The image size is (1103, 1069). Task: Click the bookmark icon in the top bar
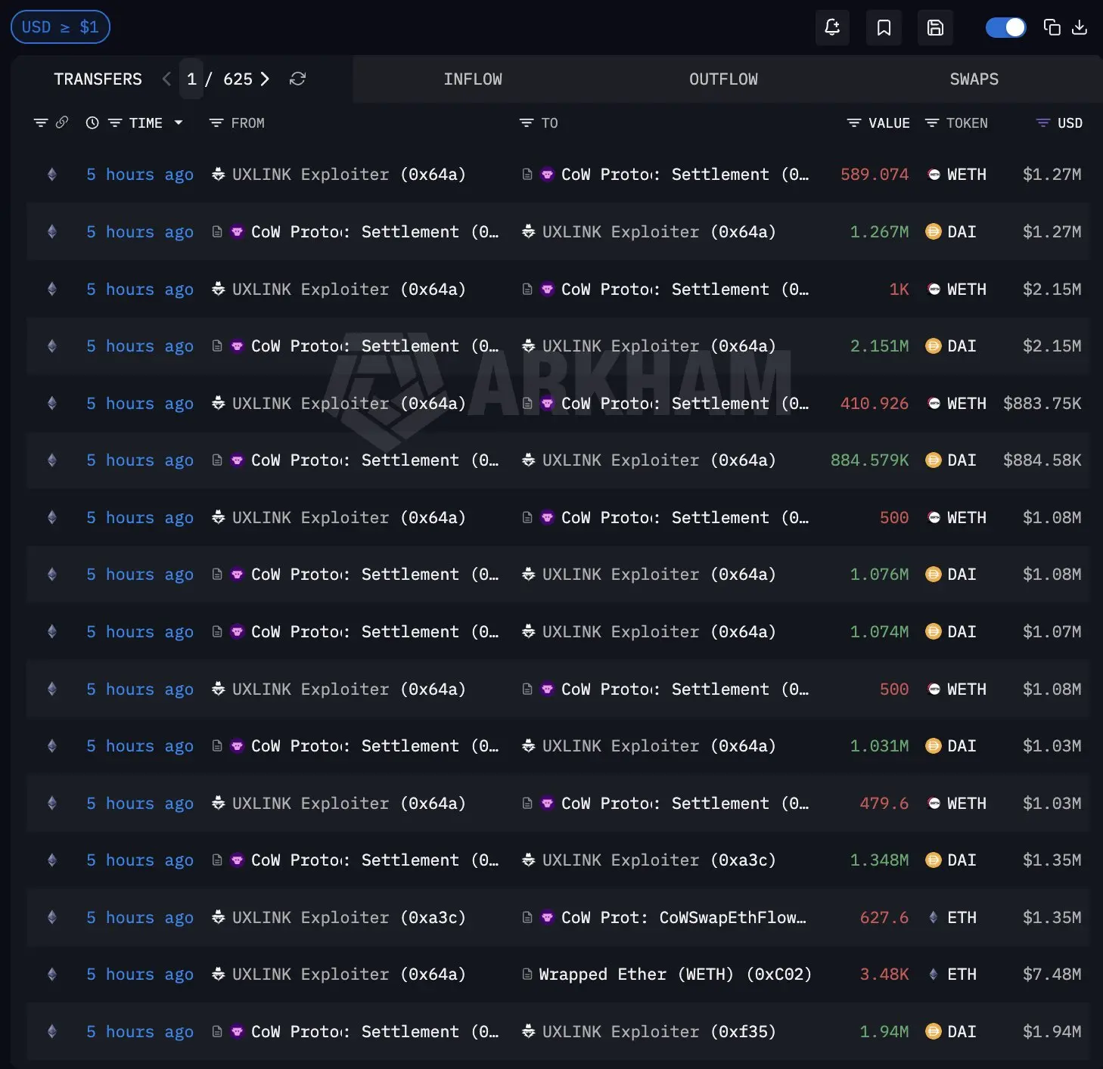[x=884, y=28]
